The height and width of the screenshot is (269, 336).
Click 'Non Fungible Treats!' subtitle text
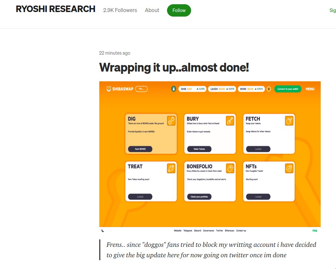pos(254,171)
